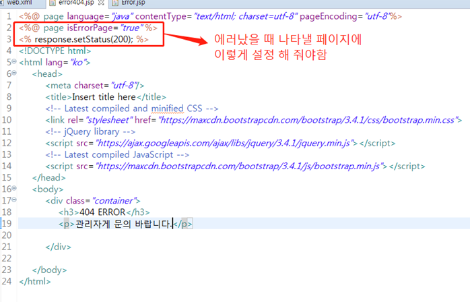Collapse the div container fold on line 17
This screenshot has height=302, width=470.
[x=14, y=200]
